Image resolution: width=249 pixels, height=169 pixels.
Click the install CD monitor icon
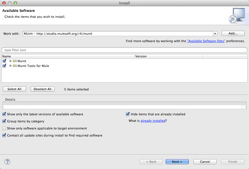[x=237, y=15]
